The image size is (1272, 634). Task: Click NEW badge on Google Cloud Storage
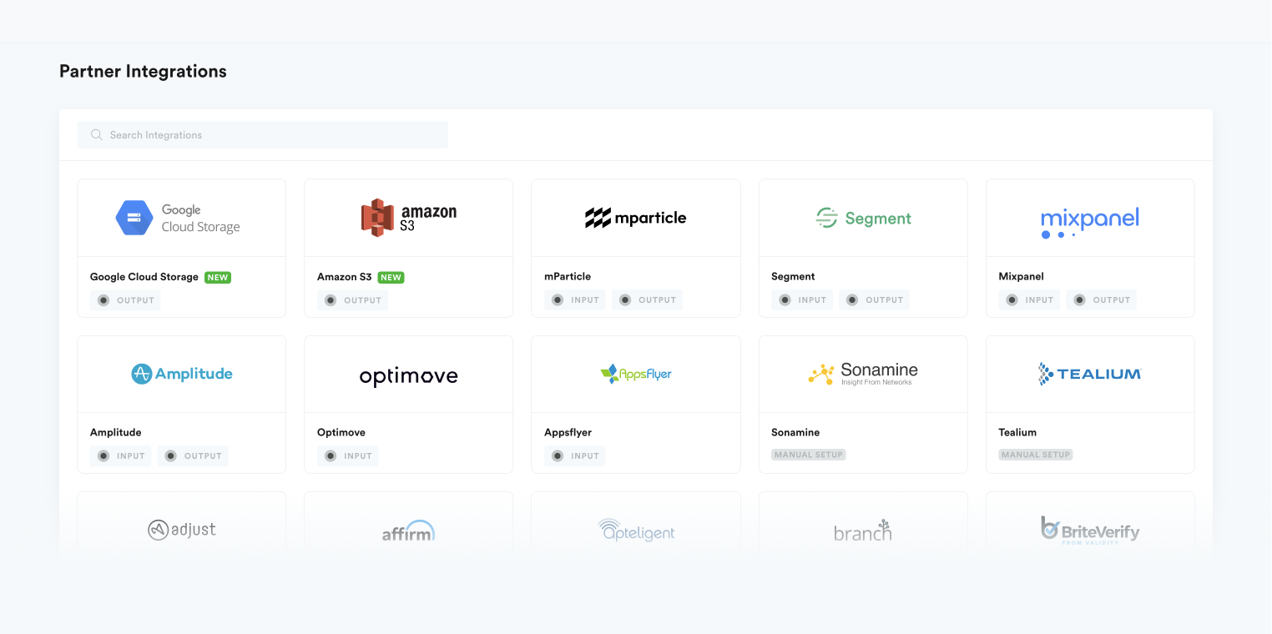coord(218,277)
